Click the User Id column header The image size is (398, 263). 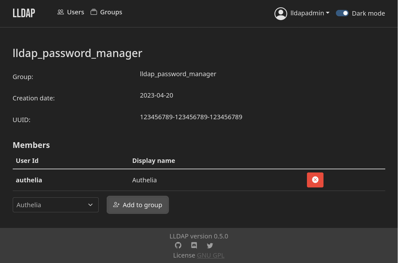coord(27,160)
